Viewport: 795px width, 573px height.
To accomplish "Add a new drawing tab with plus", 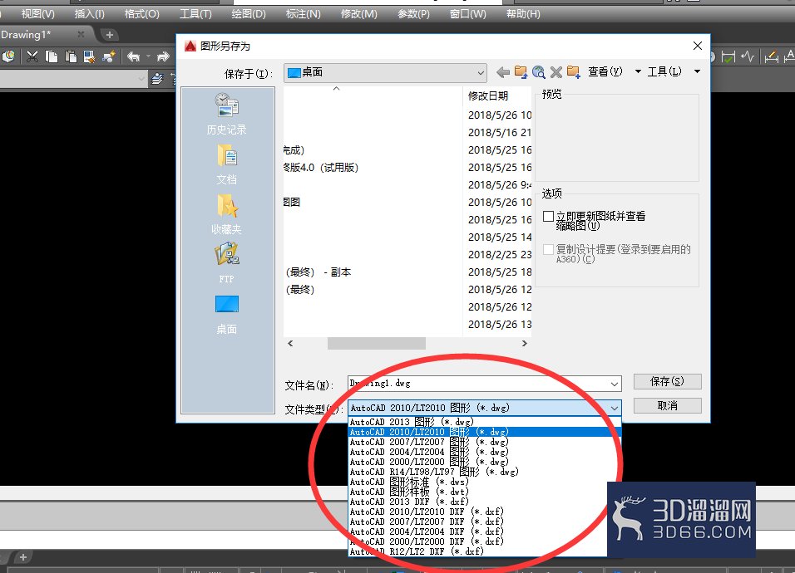I will [109, 35].
